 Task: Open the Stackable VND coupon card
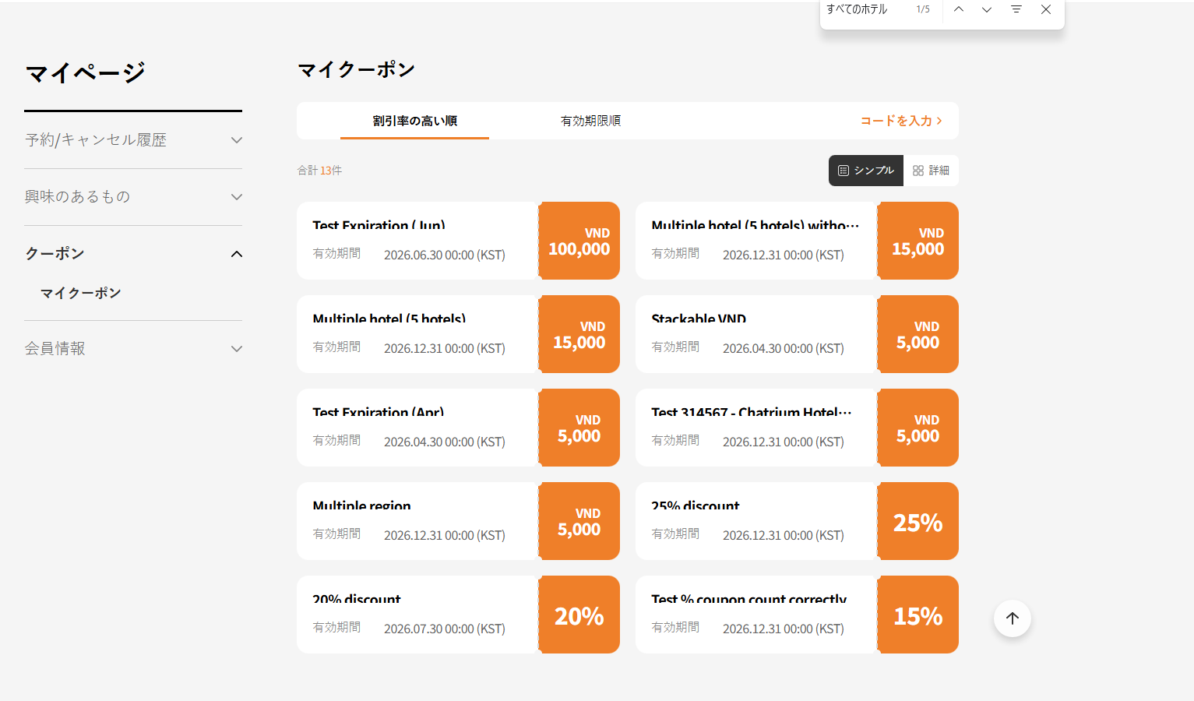756,334
